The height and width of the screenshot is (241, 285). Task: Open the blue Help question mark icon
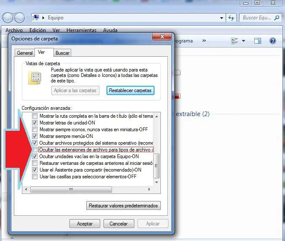[273, 41]
